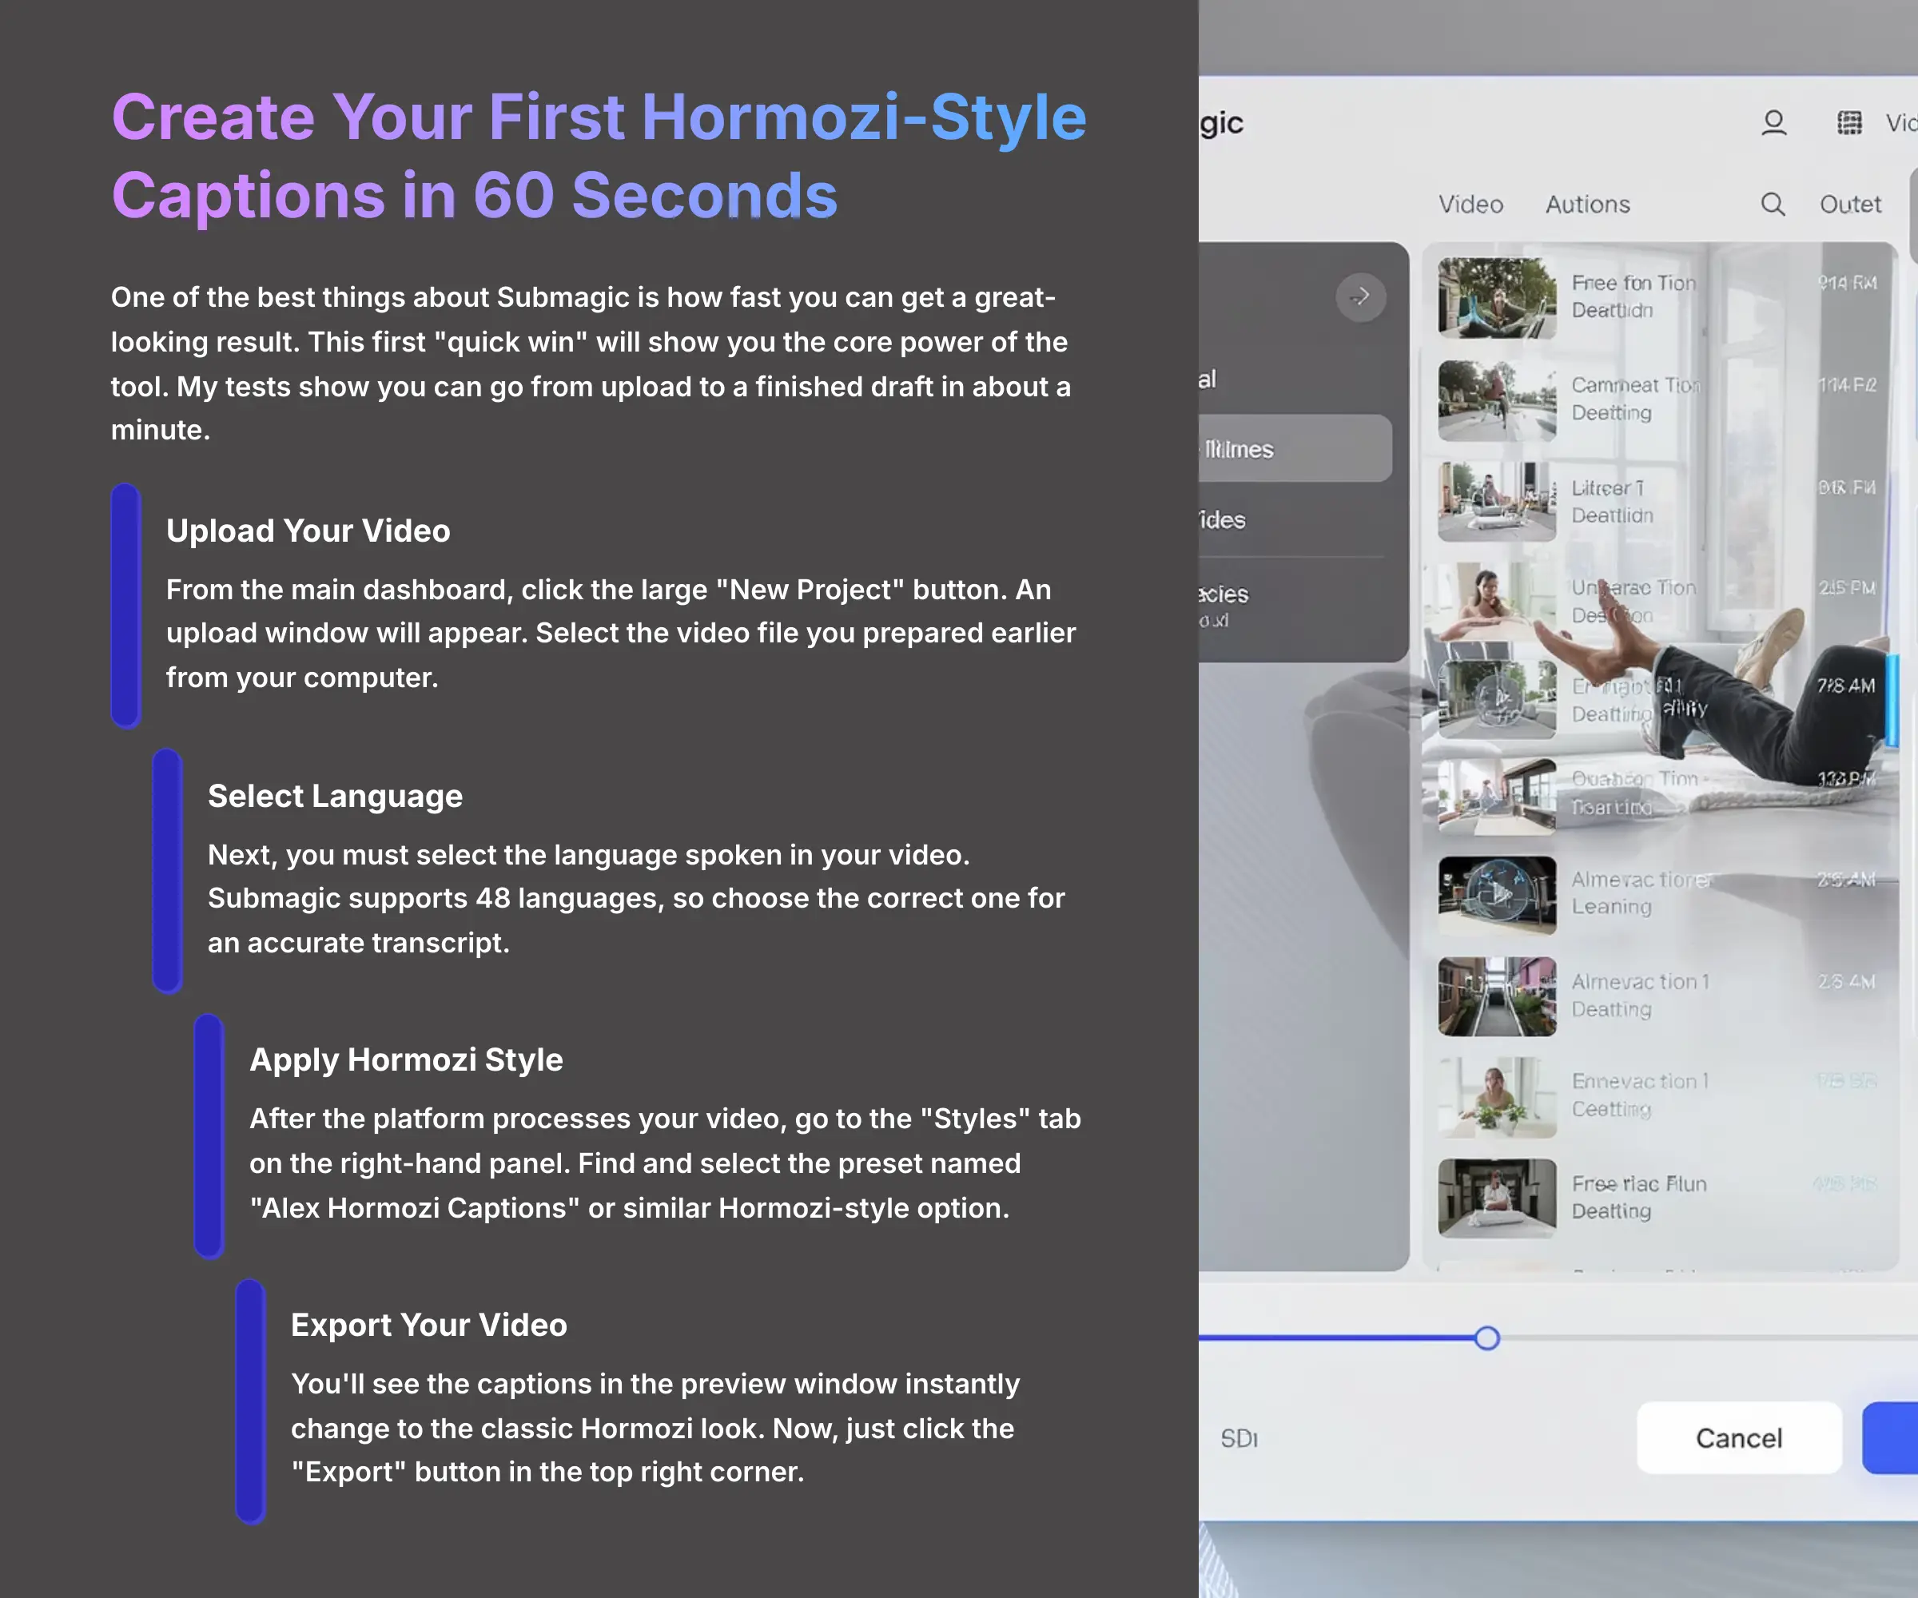Select the highlighted sidebar item
The height and width of the screenshot is (1598, 1918).
[1295, 448]
